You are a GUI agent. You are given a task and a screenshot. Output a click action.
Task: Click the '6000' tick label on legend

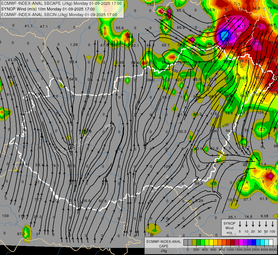click(273, 250)
